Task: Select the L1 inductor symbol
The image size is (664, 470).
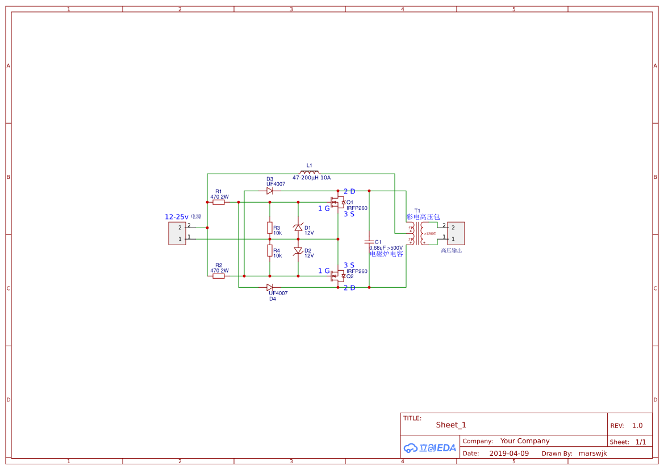Action: [x=310, y=172]
